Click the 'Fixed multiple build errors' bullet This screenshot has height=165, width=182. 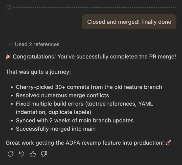(84, 104)
